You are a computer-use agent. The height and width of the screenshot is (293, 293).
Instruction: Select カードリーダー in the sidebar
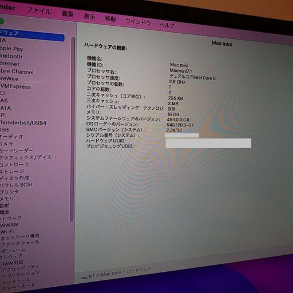[x=17, y=151]
